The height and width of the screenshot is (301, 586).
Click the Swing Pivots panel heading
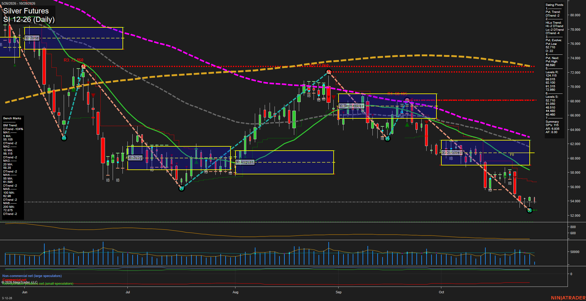(x=554, y=5)
